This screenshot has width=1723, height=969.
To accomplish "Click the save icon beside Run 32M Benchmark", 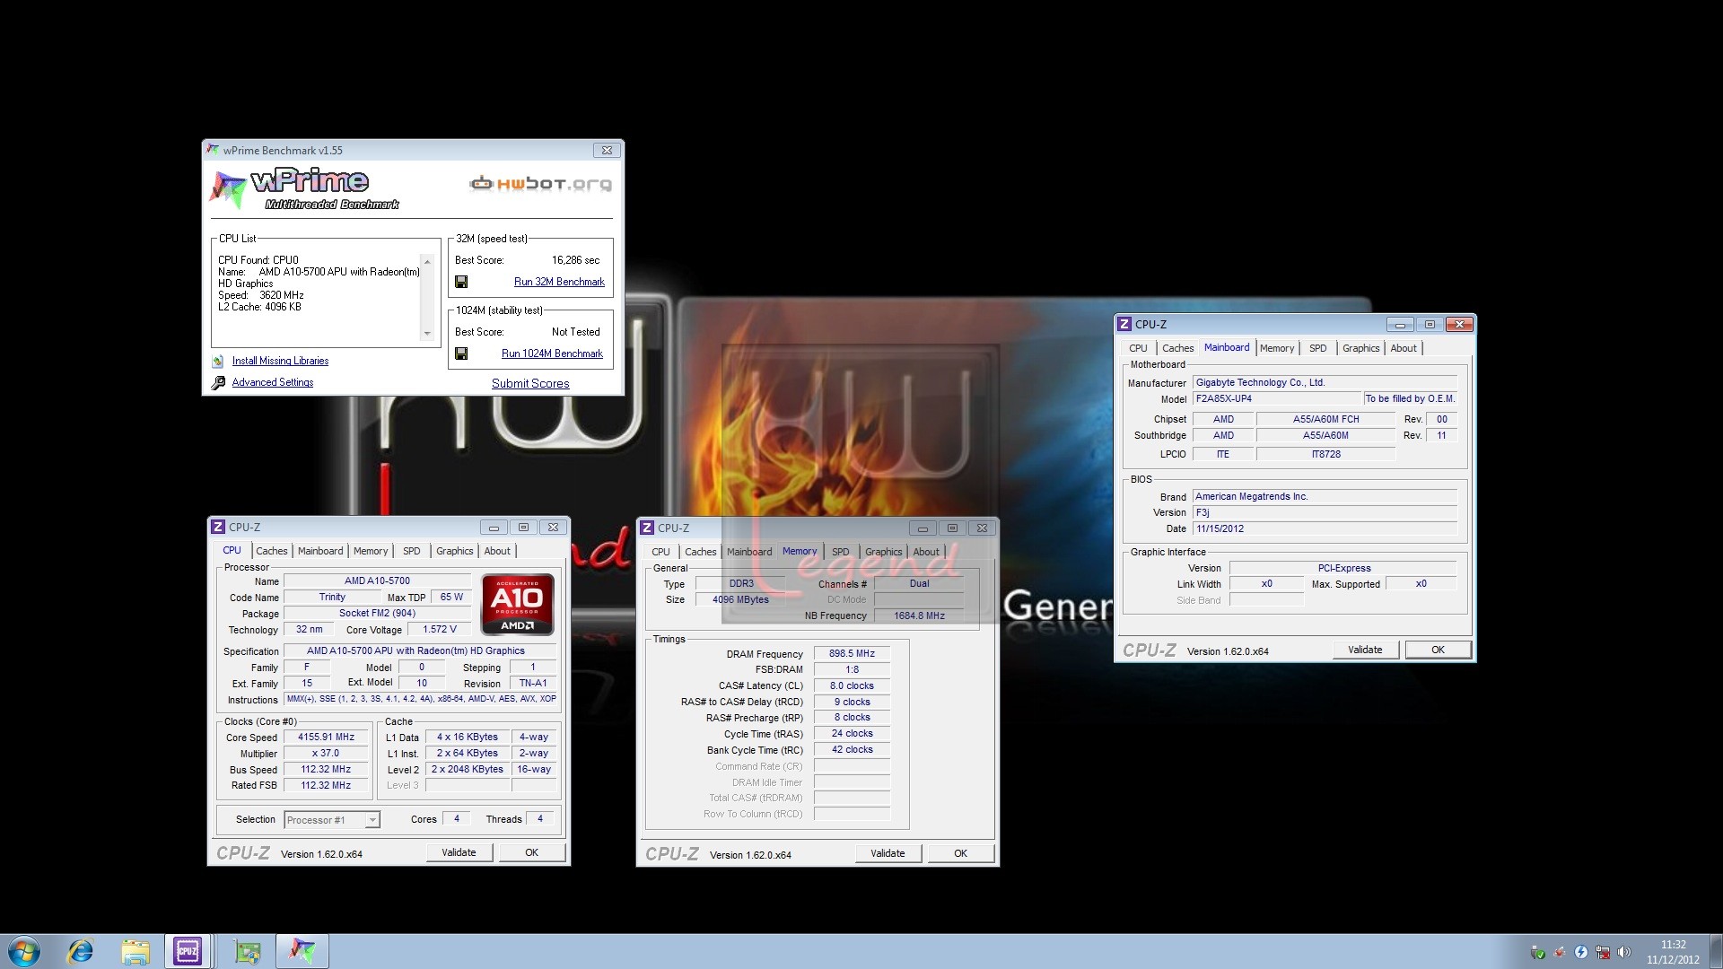I will coord(461,282).
